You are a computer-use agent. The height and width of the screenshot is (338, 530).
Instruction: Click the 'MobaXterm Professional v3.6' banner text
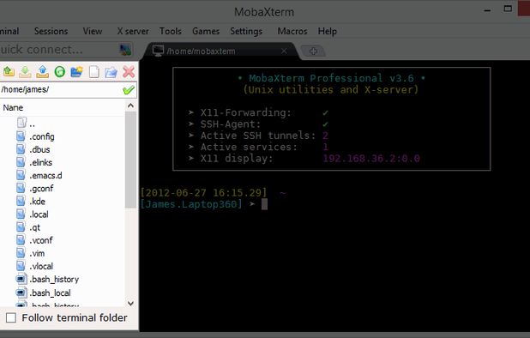click(x=331, y=78)
